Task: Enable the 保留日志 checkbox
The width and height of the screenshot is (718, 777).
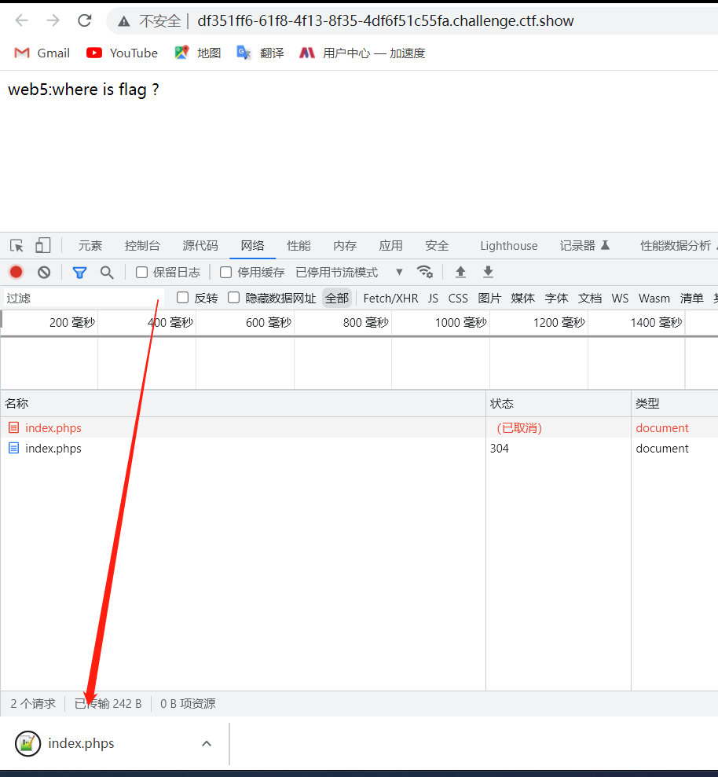Action: [142, 273]
